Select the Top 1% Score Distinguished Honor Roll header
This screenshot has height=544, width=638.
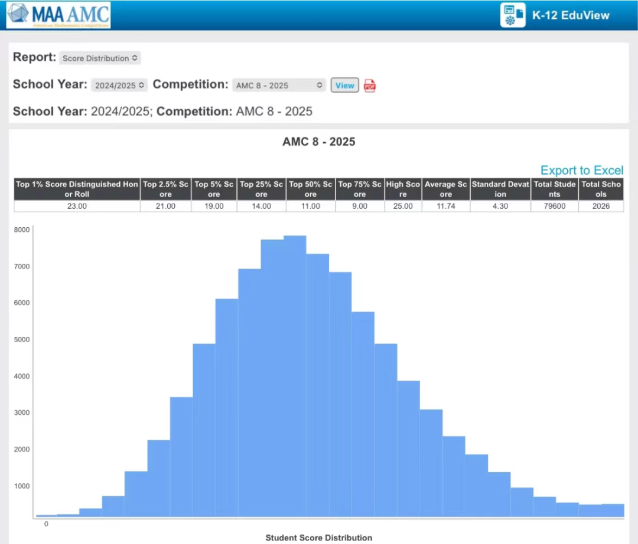coord(77,189)
